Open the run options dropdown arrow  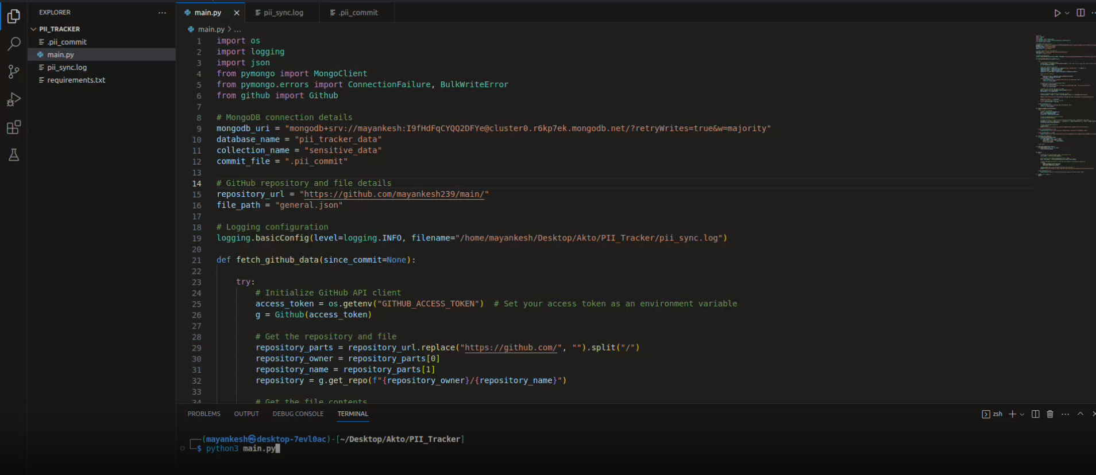[x=1067, y=13]
